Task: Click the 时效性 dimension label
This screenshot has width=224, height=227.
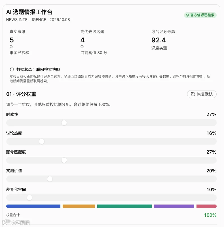Action: coord(12,114)
